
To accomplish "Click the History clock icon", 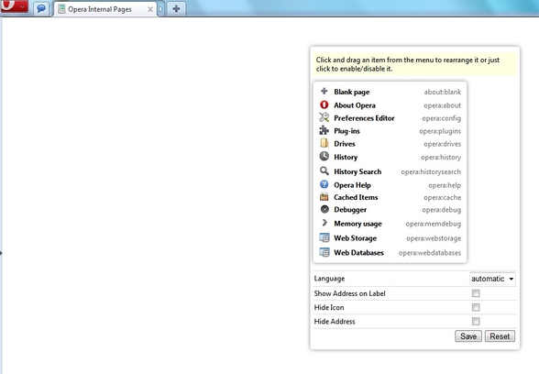I will click(x=324, y=157).
